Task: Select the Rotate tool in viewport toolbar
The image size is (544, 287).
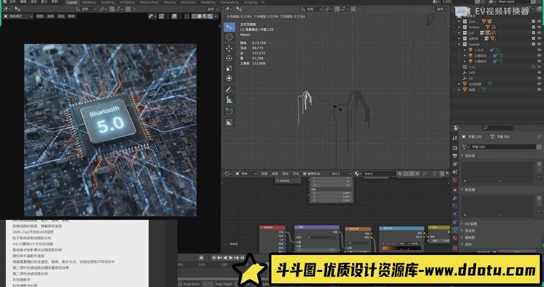Action: (229, 58)
